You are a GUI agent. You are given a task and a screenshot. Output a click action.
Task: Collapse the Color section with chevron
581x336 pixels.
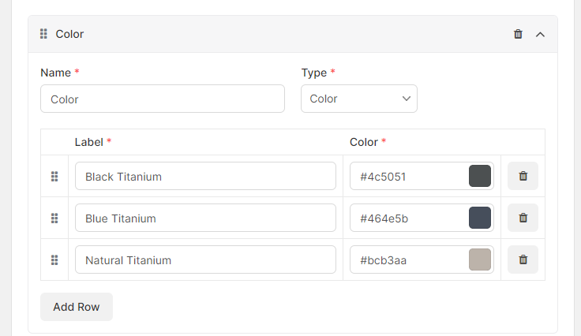coord(540,35)
